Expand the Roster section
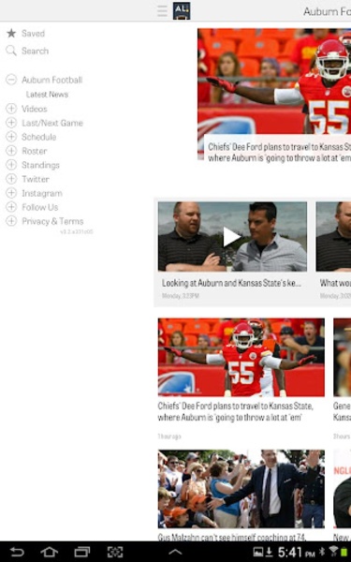351x562 pixels. 11,151
